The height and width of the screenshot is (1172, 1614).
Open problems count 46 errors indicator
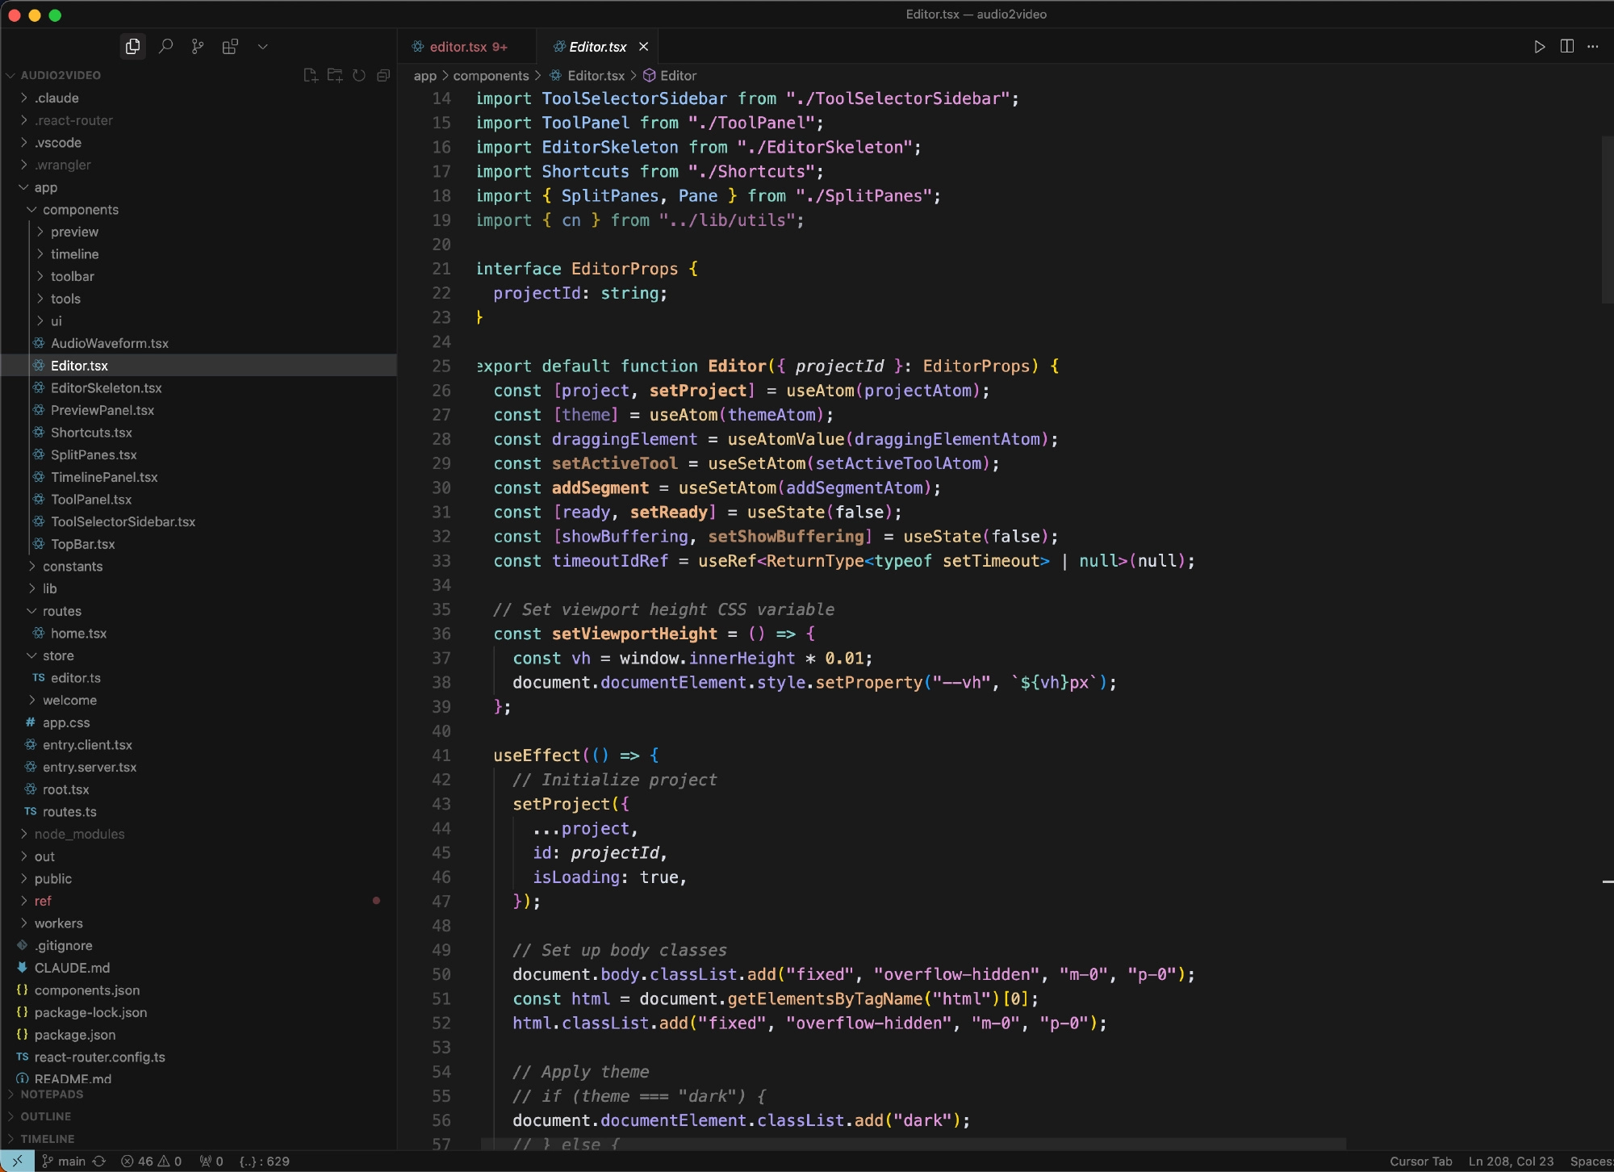151,1162
